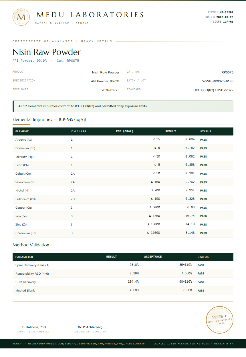The image size is (246, 357).
Task: Click the PASS status for Arsenic
Action: [203, 140]
